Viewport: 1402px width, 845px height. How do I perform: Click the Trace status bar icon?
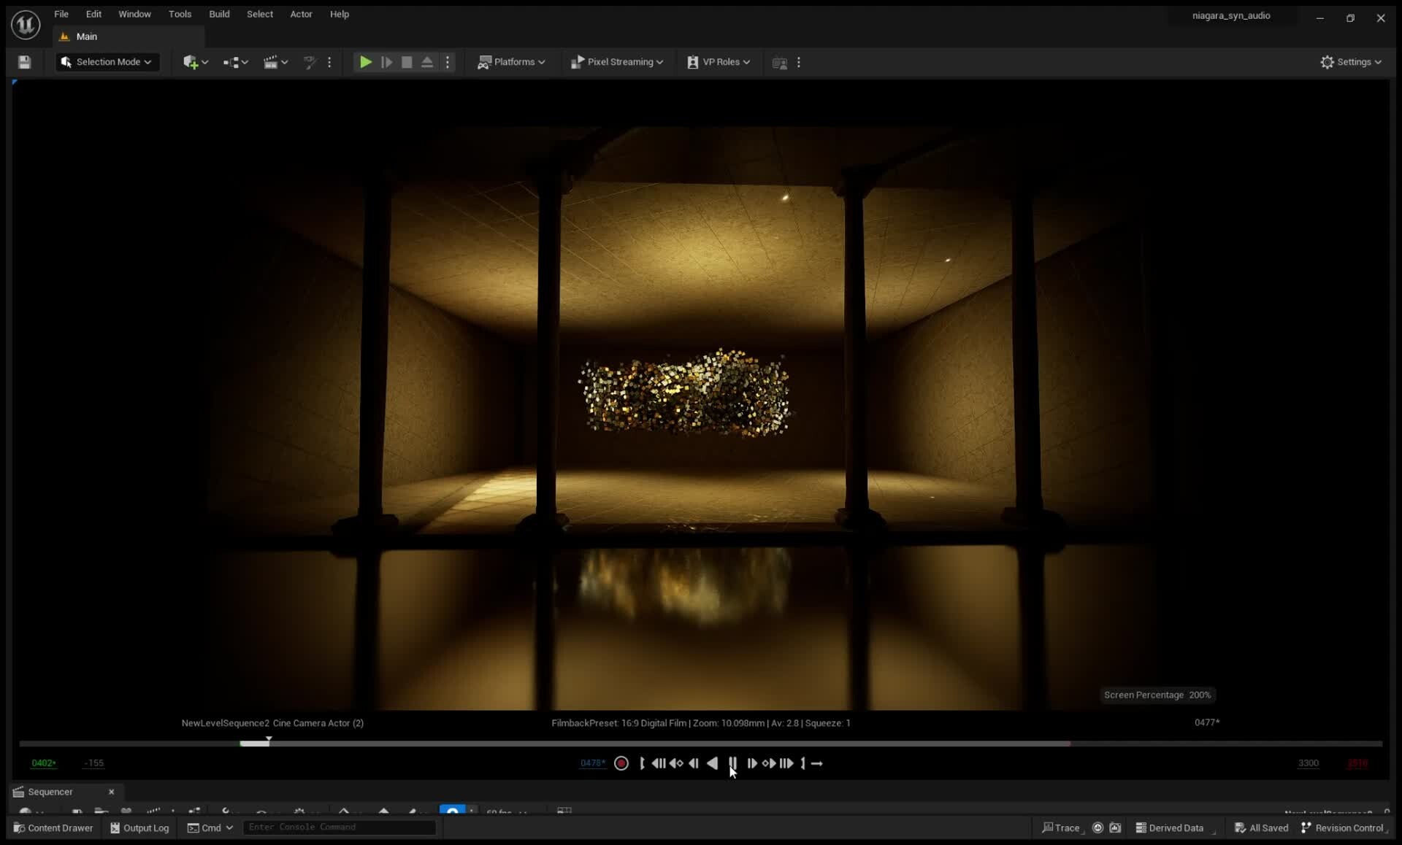click(1061, 827)
